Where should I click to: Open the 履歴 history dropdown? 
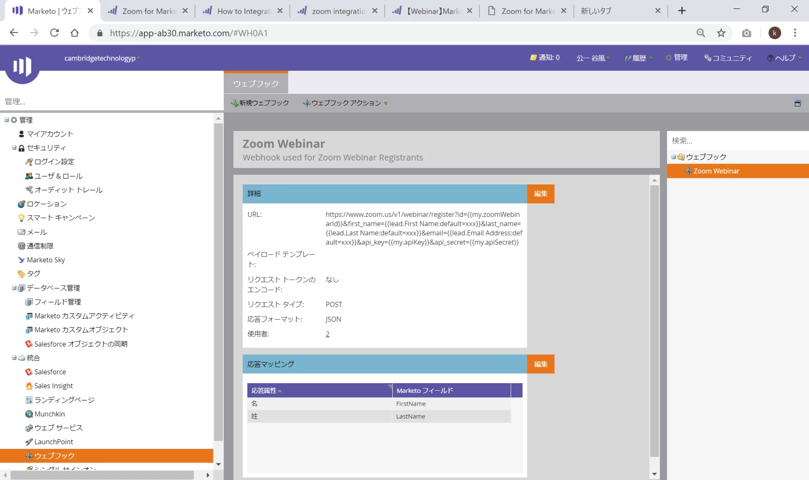point(638,58)
